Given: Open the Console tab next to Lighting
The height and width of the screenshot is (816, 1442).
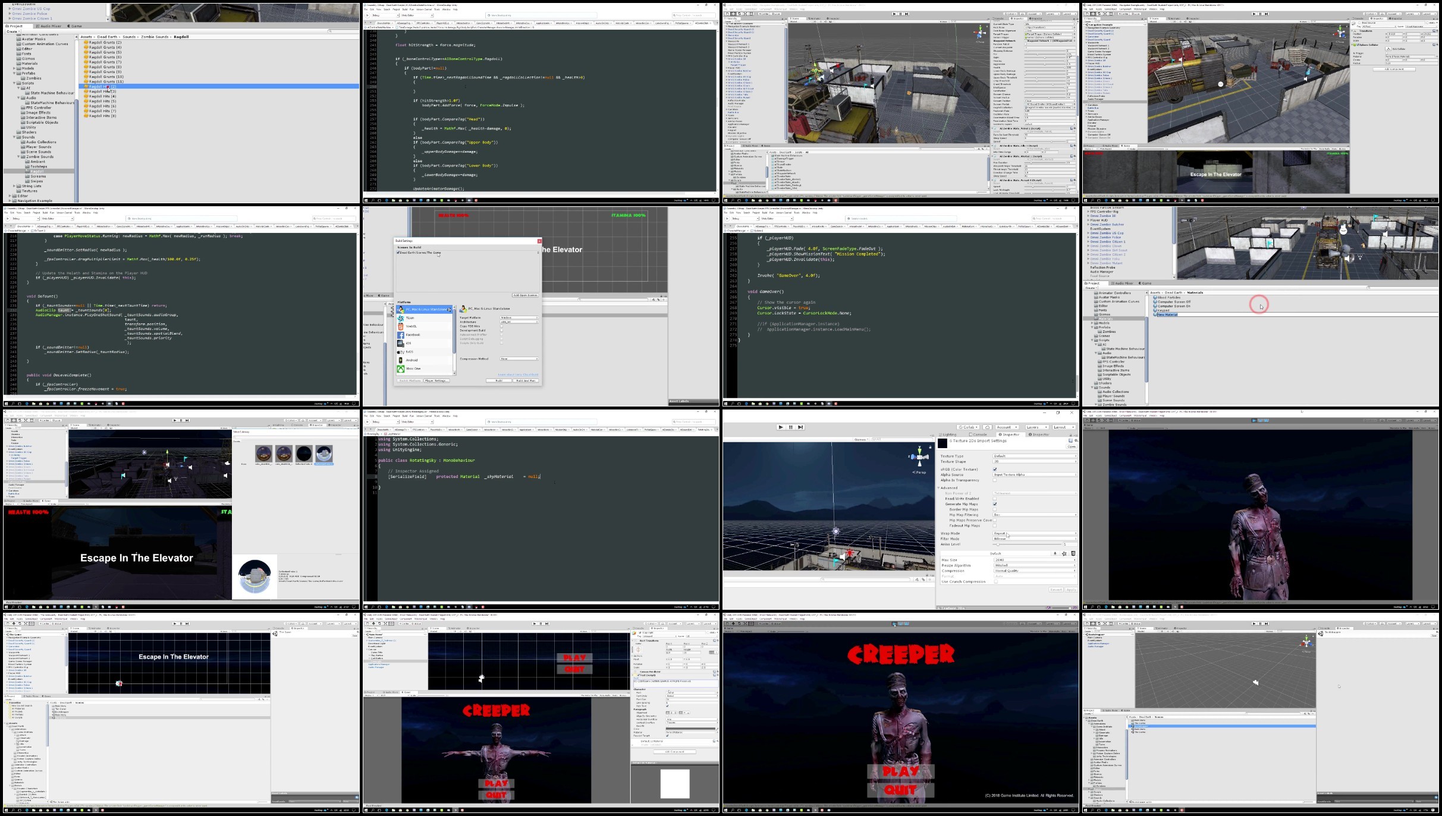Looking at the screenshot, I should click(x=978, y=434).
